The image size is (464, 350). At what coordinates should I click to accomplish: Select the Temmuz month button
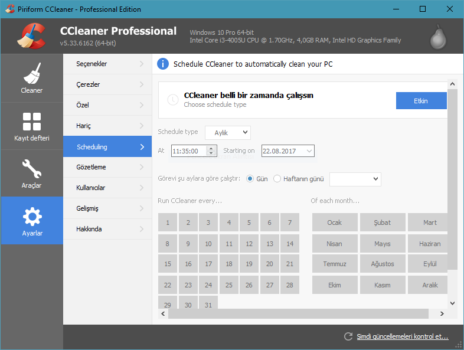point(335,264)
